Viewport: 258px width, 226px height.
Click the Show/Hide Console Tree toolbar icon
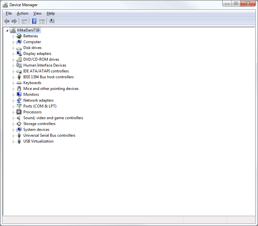click(x=24, y=21)
